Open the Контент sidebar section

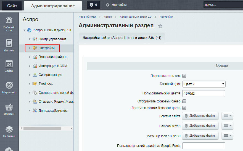9,45
